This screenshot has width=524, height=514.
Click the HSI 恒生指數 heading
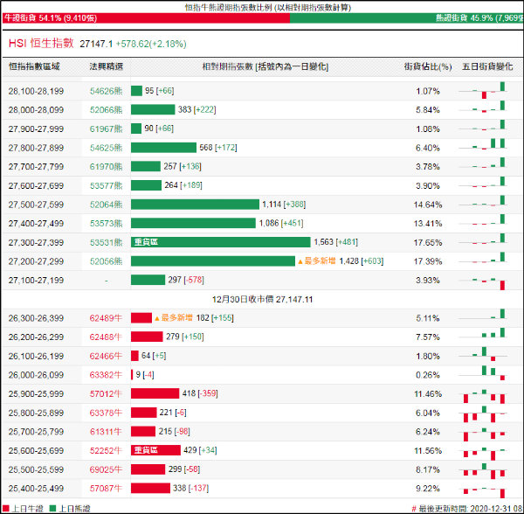coord(41,44)
